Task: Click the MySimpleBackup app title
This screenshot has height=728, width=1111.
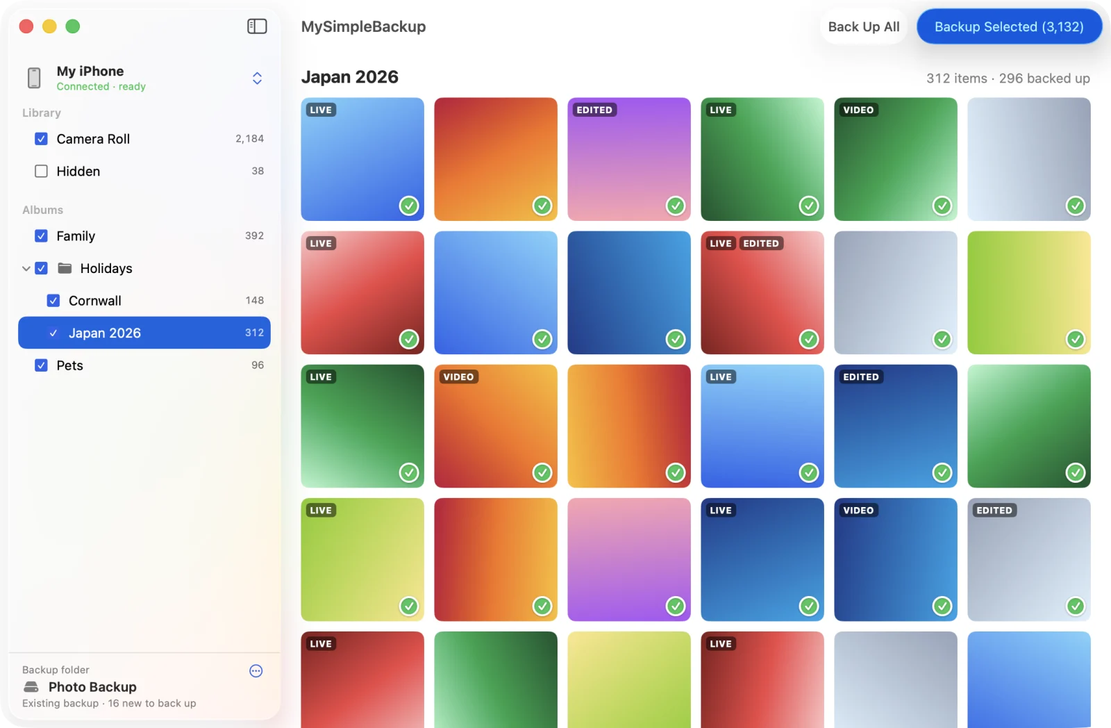Action: pyautogui.click(x=363, y=26)
